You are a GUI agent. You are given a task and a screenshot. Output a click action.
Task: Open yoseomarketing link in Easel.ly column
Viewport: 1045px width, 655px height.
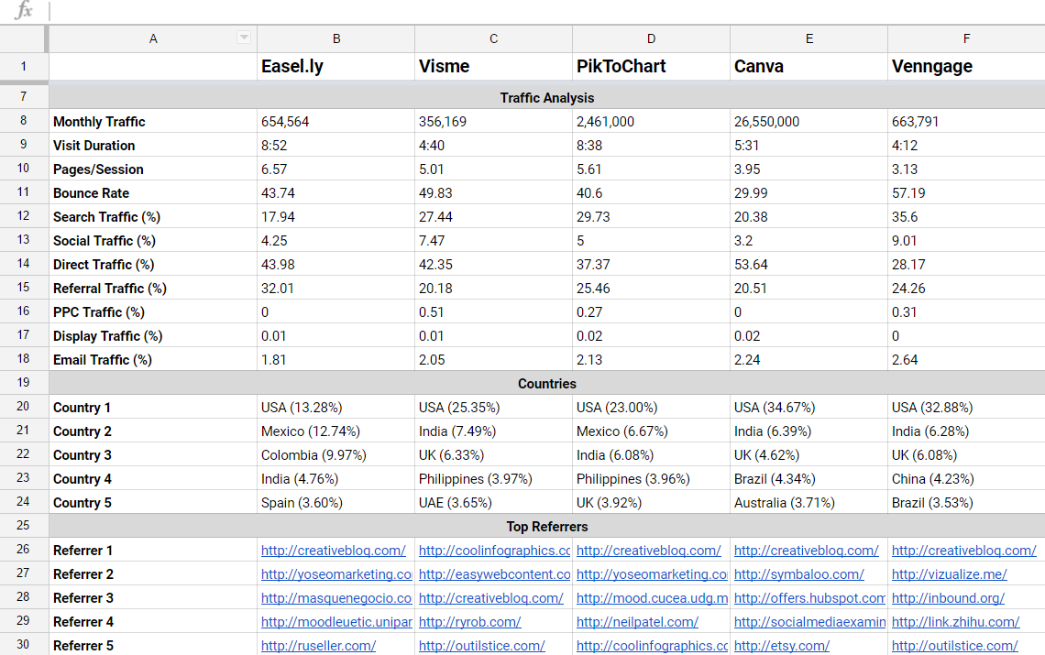point(336,574)
